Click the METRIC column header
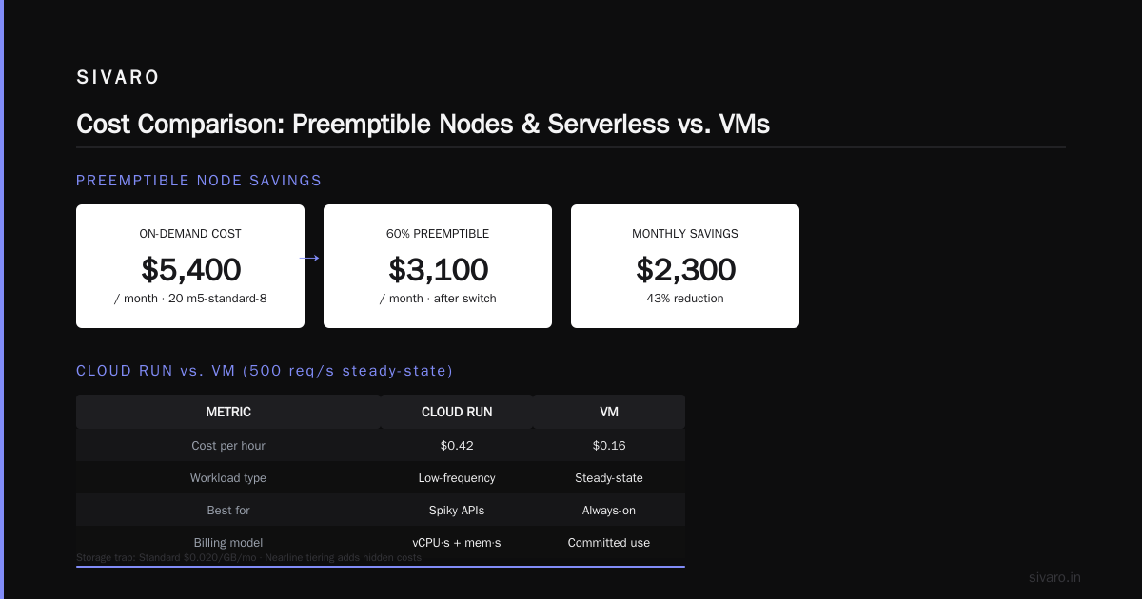Screen dimensions: 1142x599 tap(228, 412)
